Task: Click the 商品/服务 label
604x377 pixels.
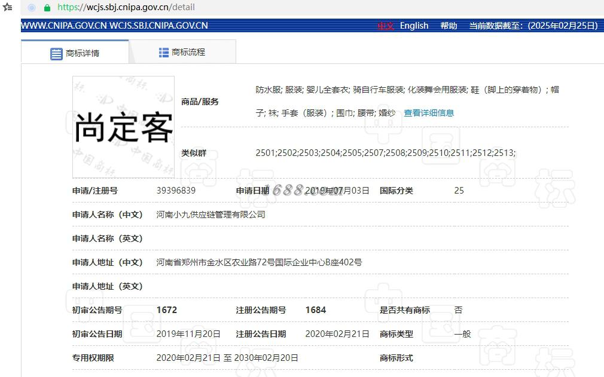Action: [x=200, y=102]
